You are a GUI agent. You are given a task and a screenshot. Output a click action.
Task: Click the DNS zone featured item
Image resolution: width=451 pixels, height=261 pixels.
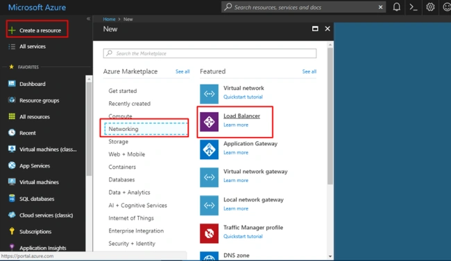tap(236, 255)
